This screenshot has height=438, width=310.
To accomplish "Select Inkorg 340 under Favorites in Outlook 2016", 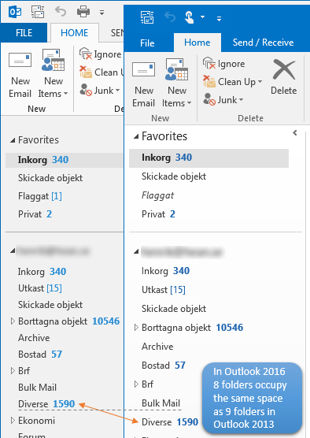I will [x=209, y=158].
